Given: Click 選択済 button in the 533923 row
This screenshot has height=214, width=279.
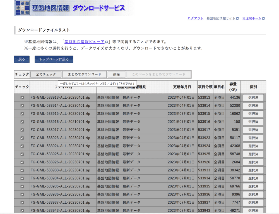Looking at the screenshot, I should coord(253,138).
